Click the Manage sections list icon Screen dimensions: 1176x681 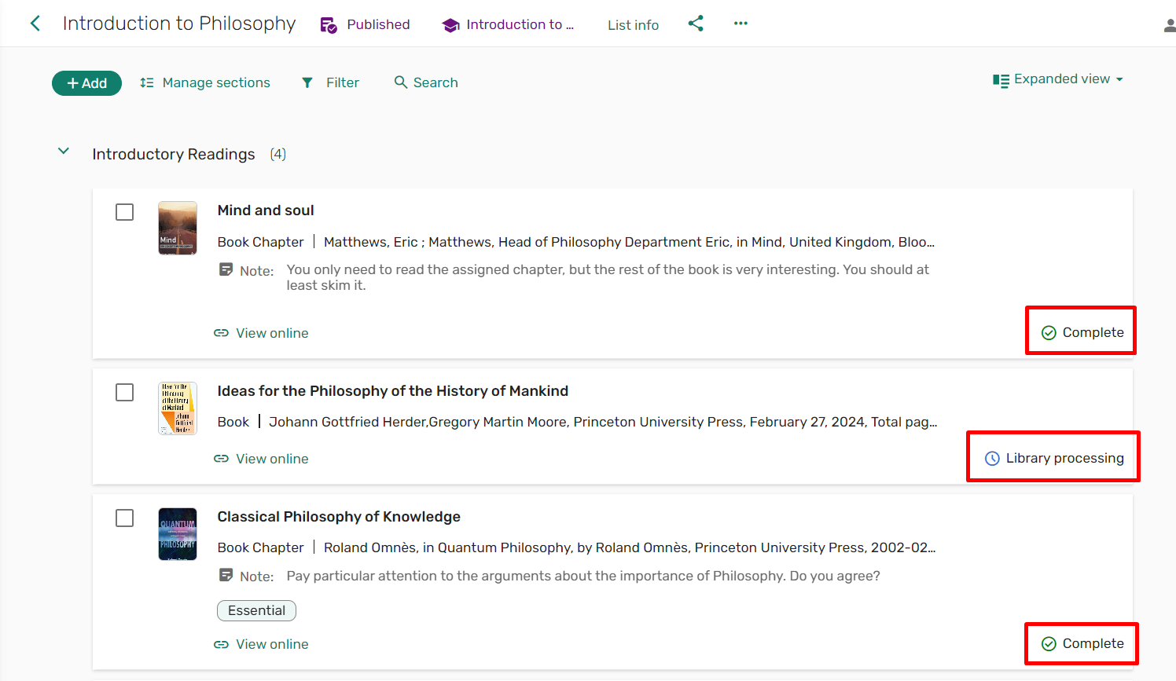(147, 82)
